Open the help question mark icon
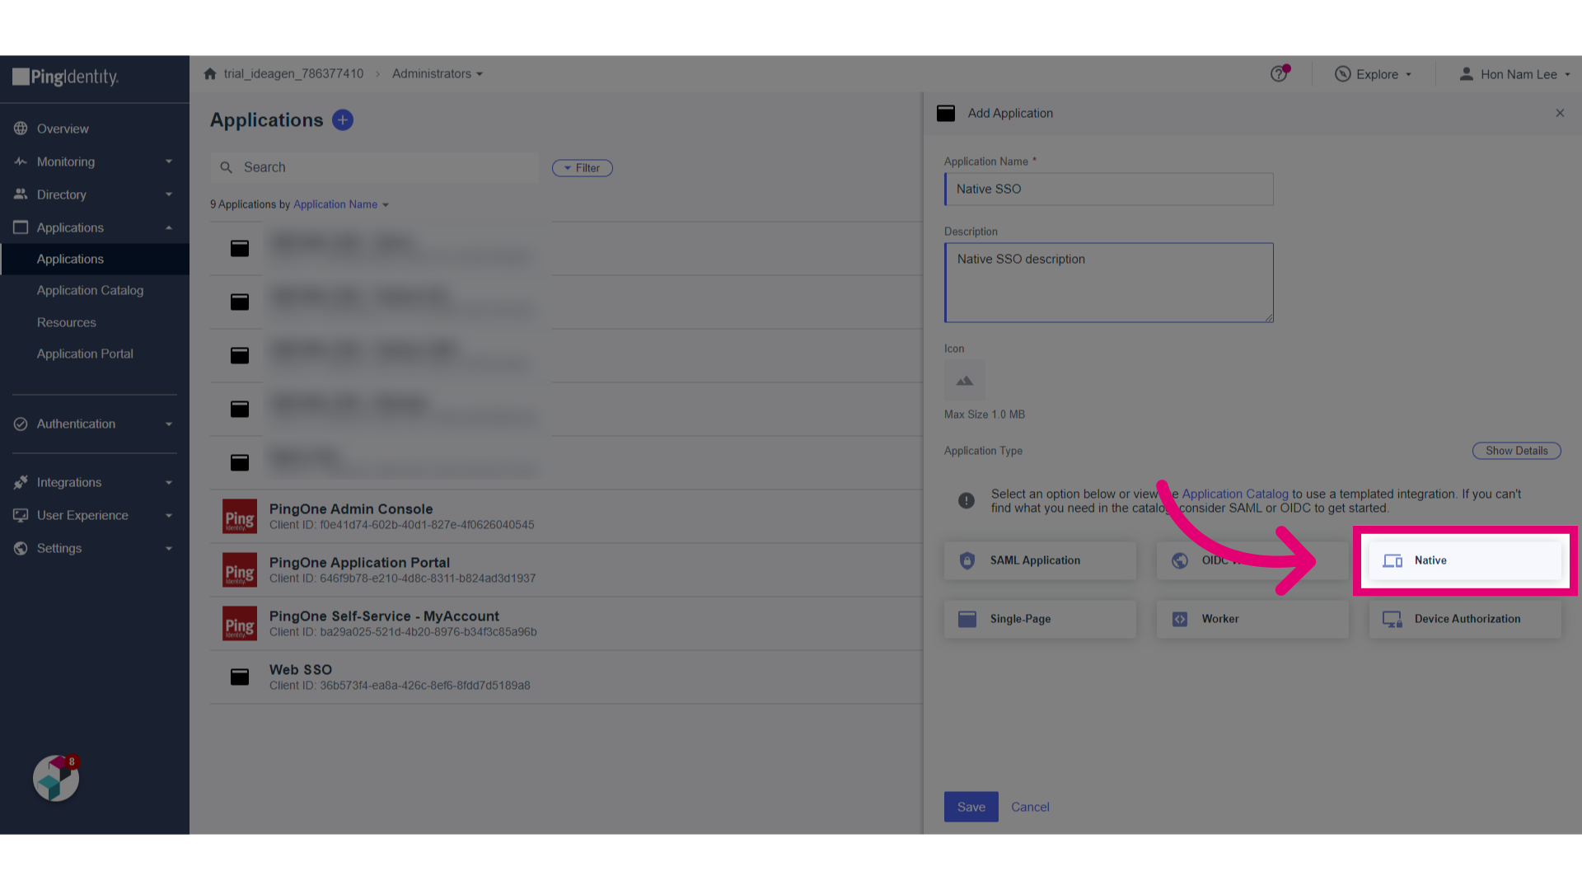Viewport: 1582px width, 890px height. point(1279,74)
